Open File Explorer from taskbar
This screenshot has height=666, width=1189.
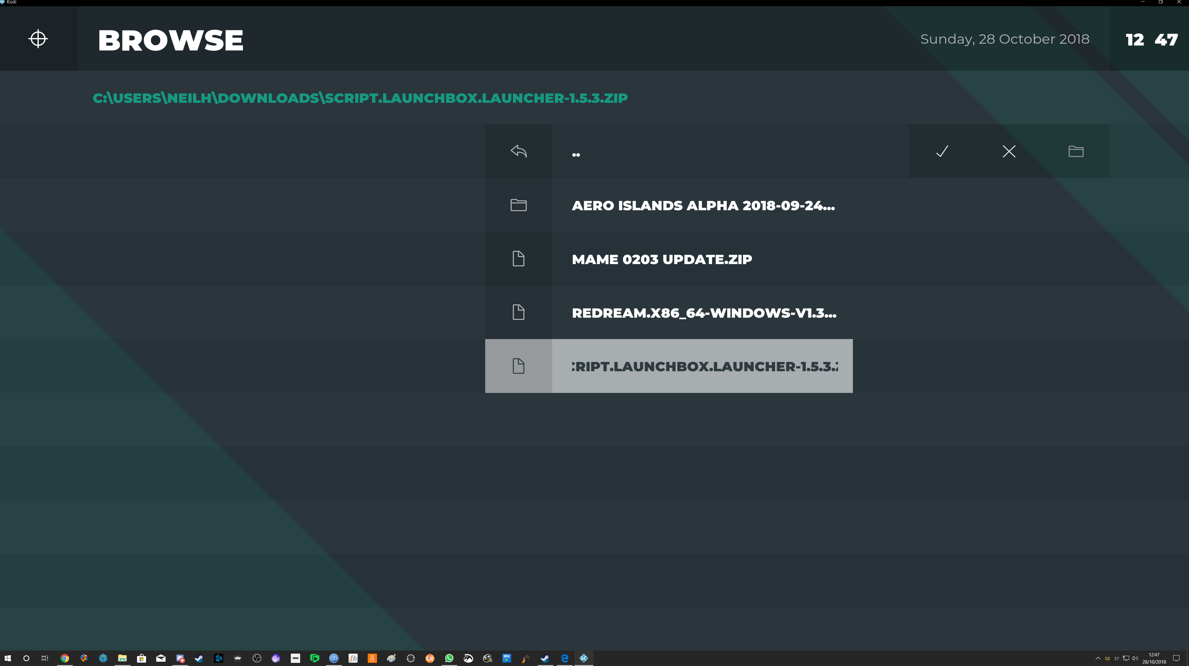coord(122,658)
